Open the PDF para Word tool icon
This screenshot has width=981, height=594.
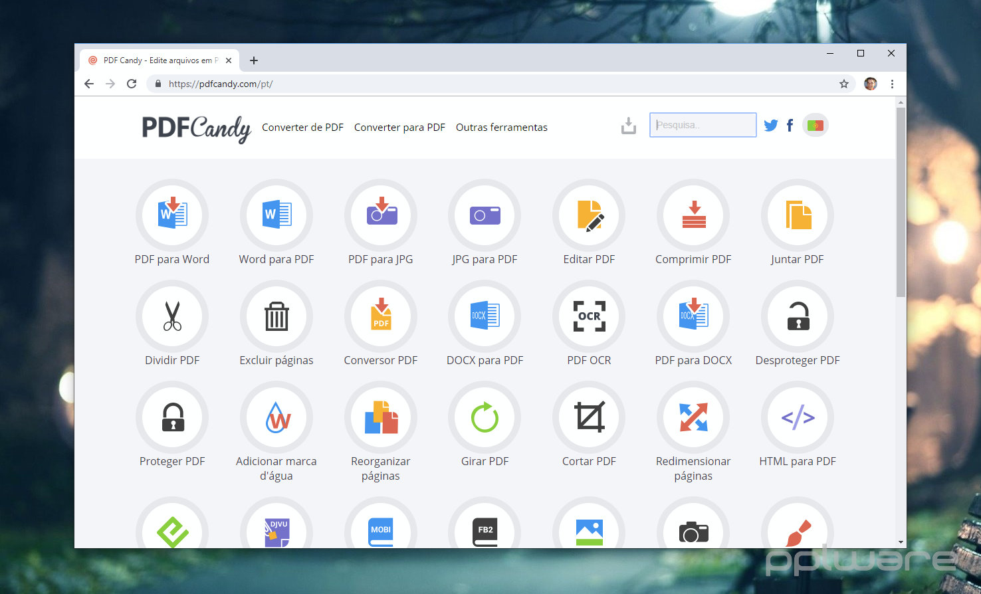pyautogui.click(x=172, y=215)
